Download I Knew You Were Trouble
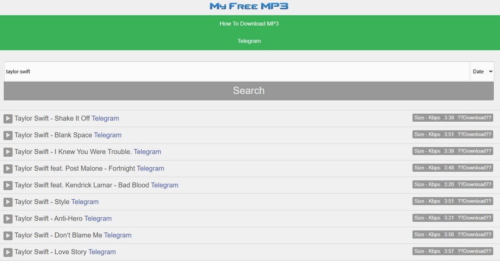This screenshot has height=261, width=500. point(474,151)
